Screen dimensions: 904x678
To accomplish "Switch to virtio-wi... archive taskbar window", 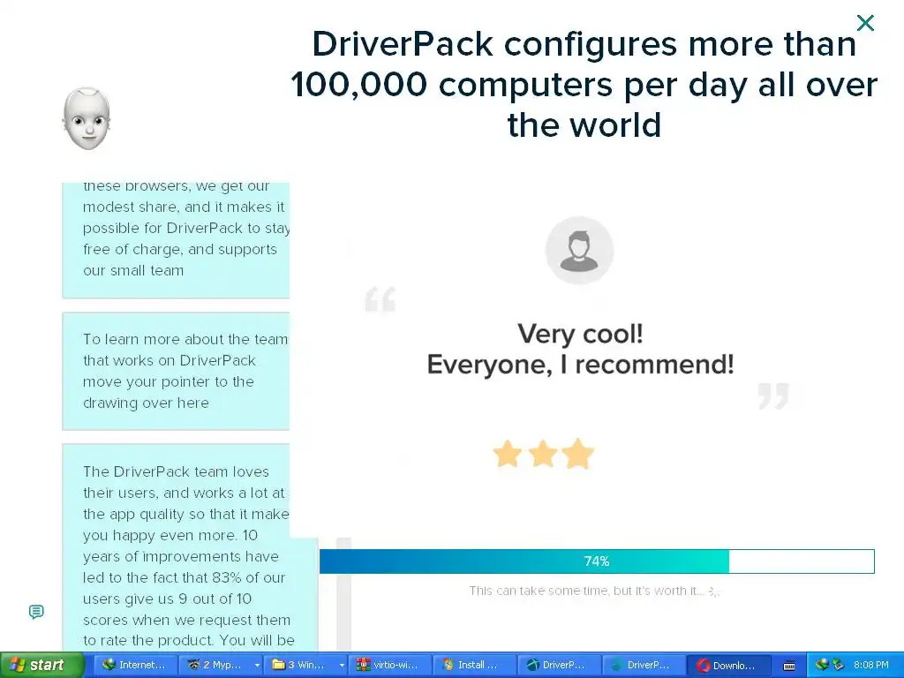I will 389,665.
